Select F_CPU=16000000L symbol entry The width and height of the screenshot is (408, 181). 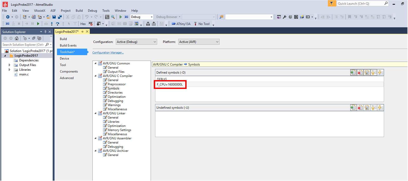pos(269,84)
